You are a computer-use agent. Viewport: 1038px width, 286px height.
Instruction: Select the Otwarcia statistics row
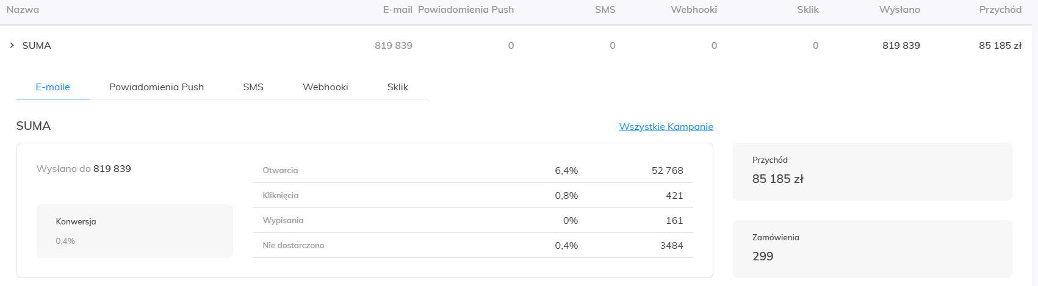472,171
